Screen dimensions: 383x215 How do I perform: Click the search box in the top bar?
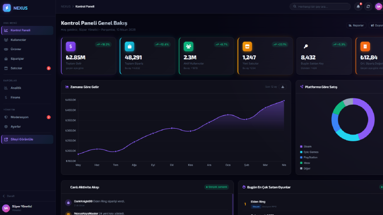click(320, 7)
